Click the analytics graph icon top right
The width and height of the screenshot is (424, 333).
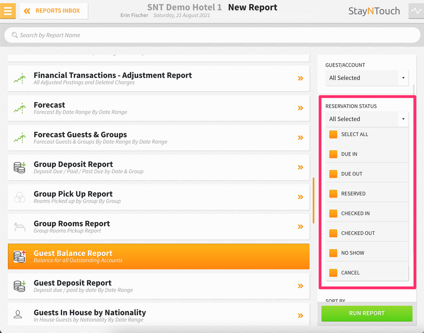click(x=416, y=11)
